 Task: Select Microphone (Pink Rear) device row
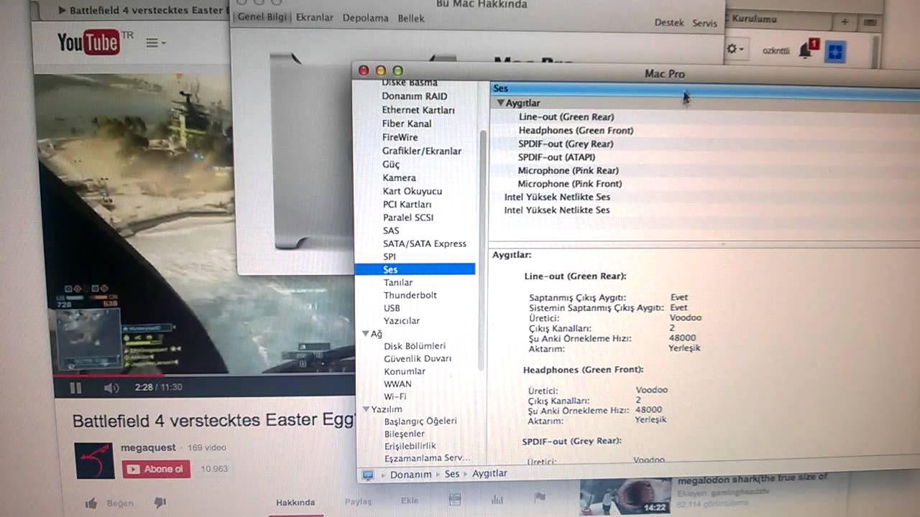[x=568, y=171]
